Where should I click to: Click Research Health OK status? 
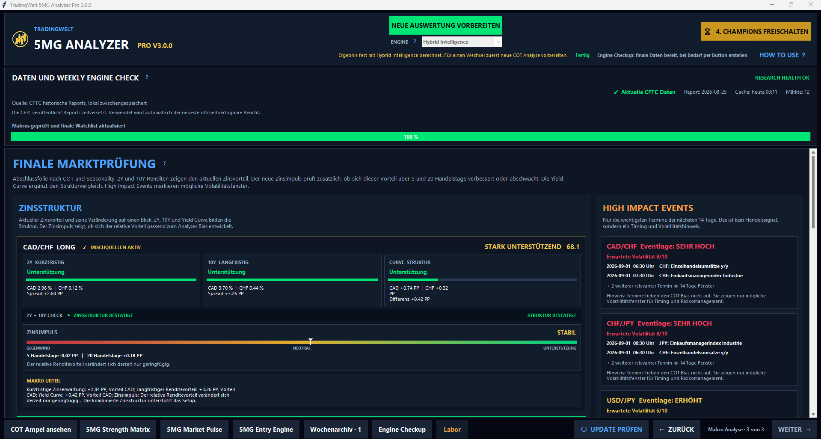782,78
